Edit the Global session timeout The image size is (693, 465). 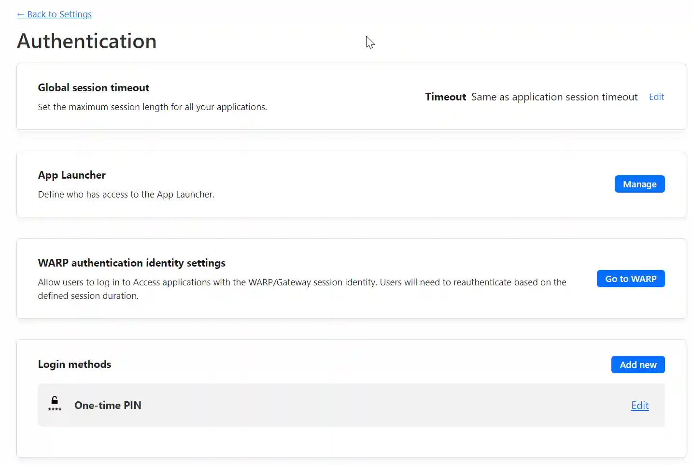[x=656, y=97]
